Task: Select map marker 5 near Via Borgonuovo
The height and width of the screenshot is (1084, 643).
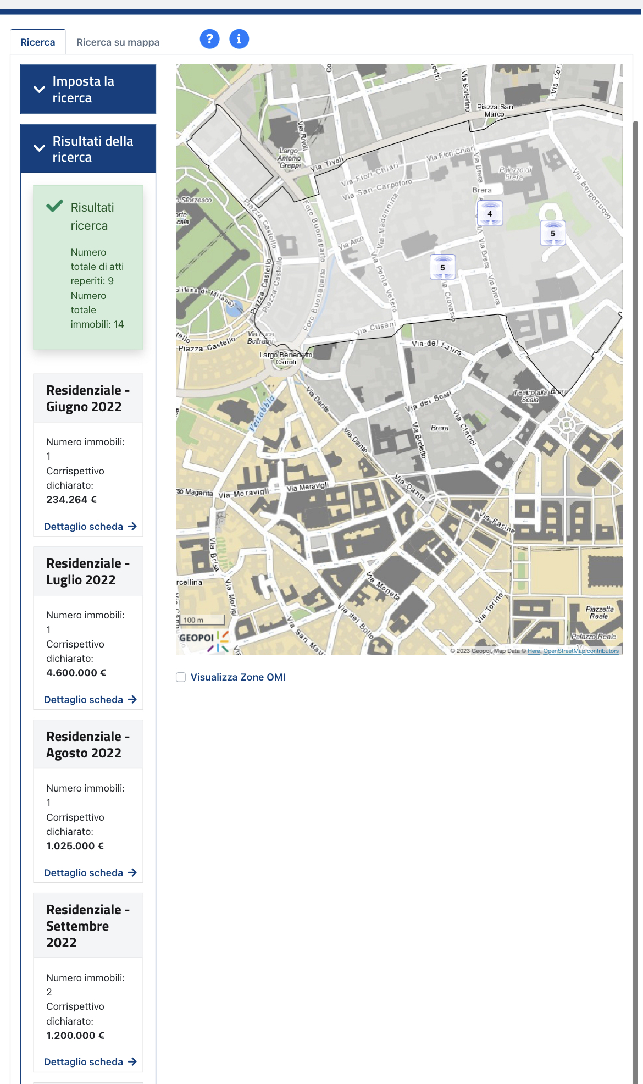Action: click(x=553, y=233)
